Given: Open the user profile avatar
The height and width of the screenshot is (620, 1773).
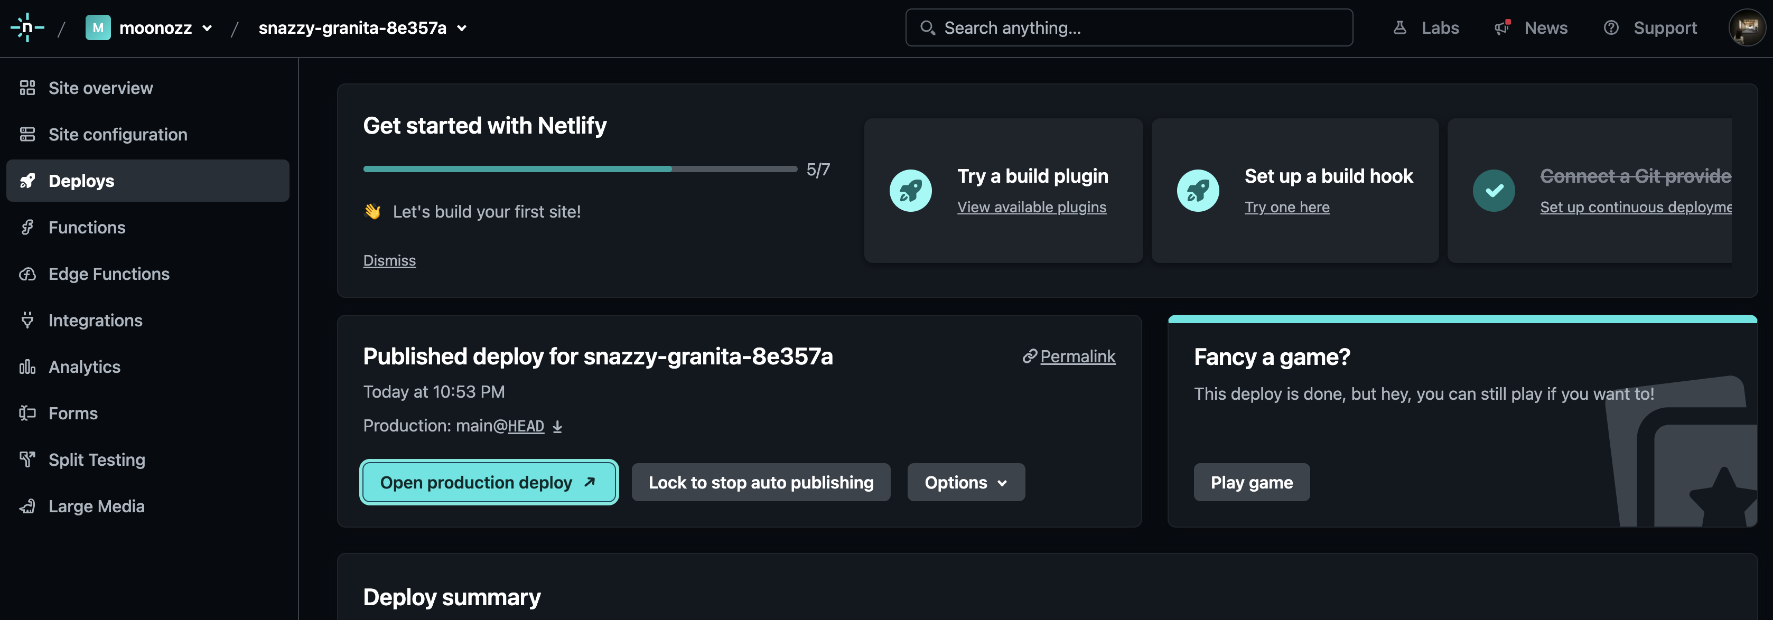Looking at the screenshot, I should point(1748,27).
